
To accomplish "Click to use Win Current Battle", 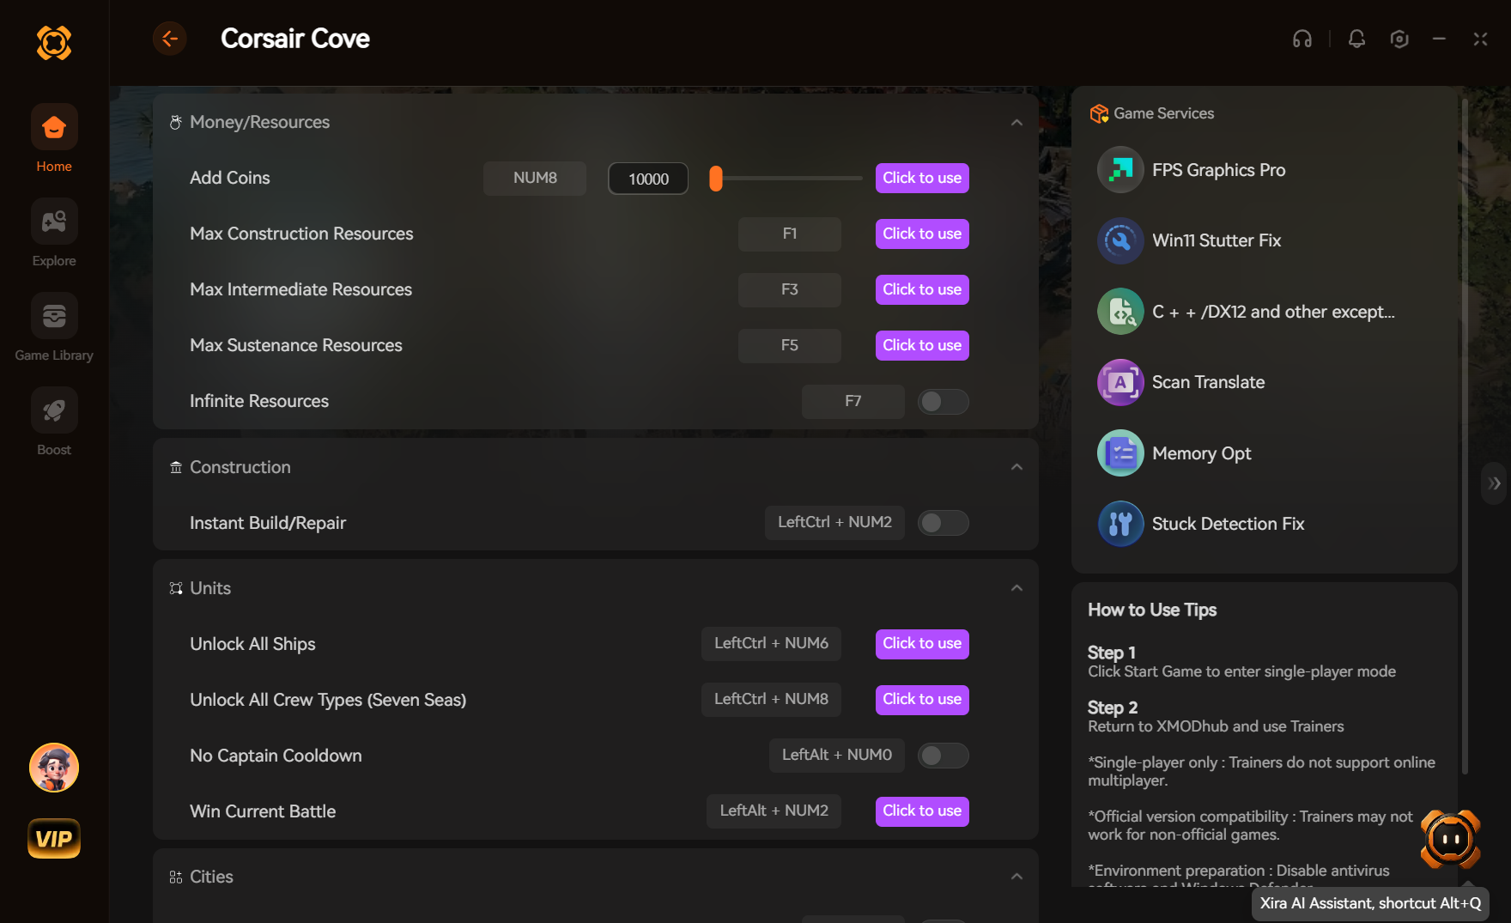I will (x=922, y=811).
